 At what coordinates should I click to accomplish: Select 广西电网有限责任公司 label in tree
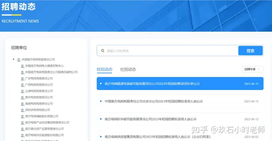39,85
